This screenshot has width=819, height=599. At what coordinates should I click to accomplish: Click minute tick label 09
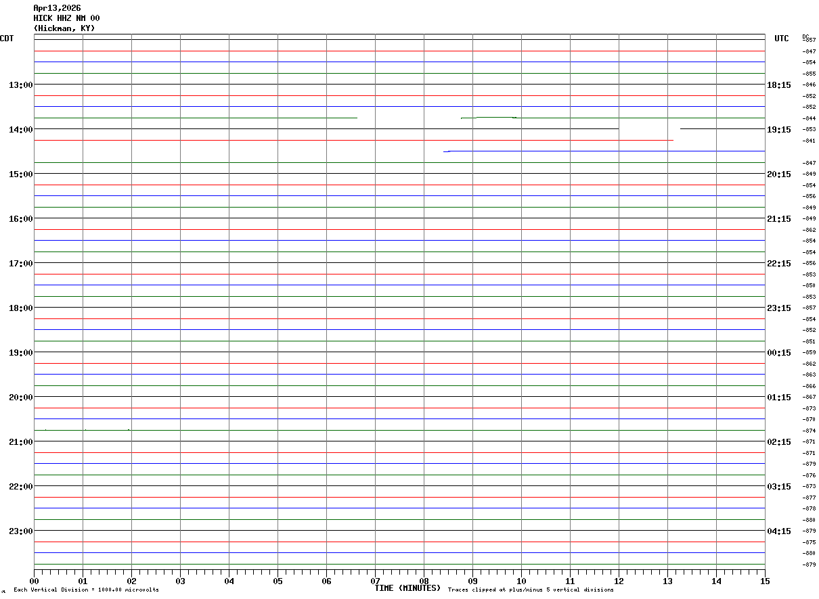[x=472, y=581]
